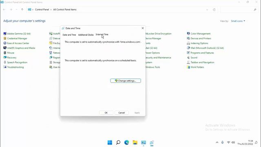Screen dimensions: 261x147
Task: Open the Sound settings icon
Action: (x=188, y=58)
